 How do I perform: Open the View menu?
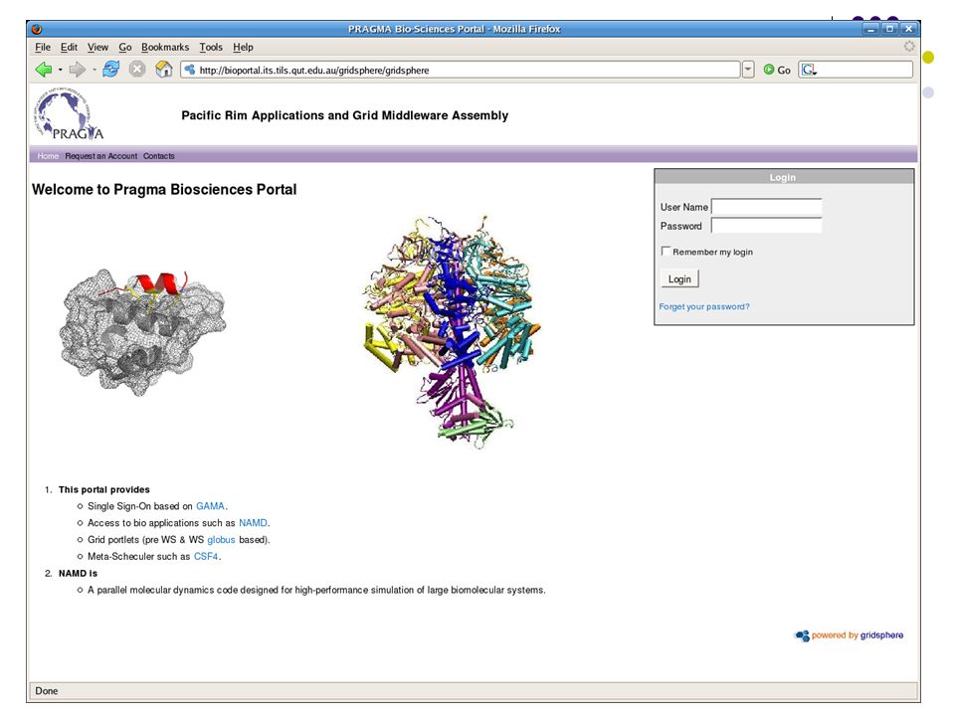[x=97, y=47]
